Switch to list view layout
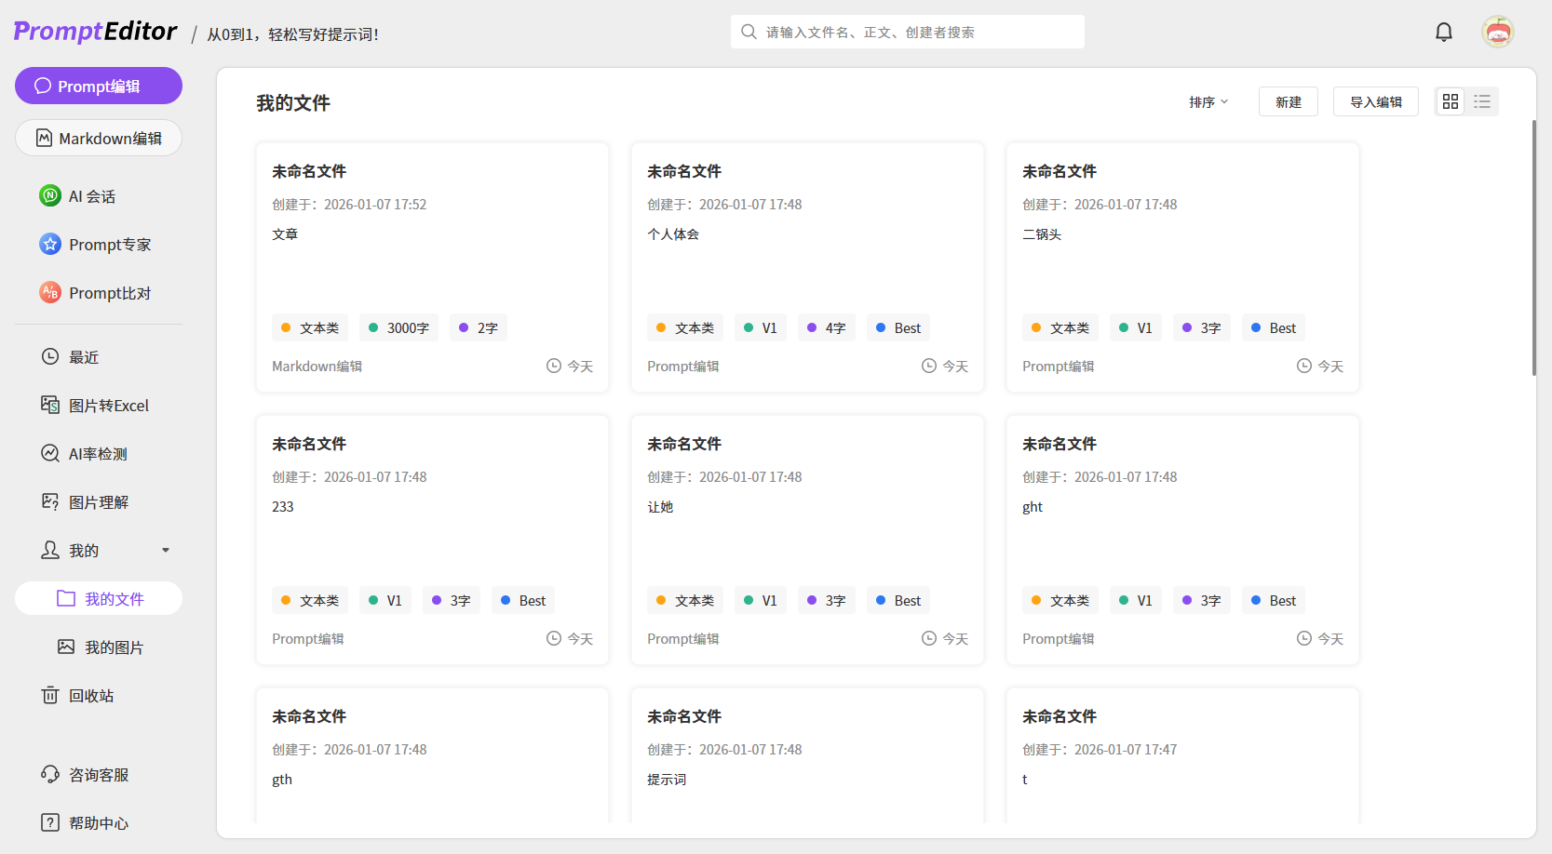This screenshot has height=854, width=1552. pyautogui.click(x=1482, y=101)
